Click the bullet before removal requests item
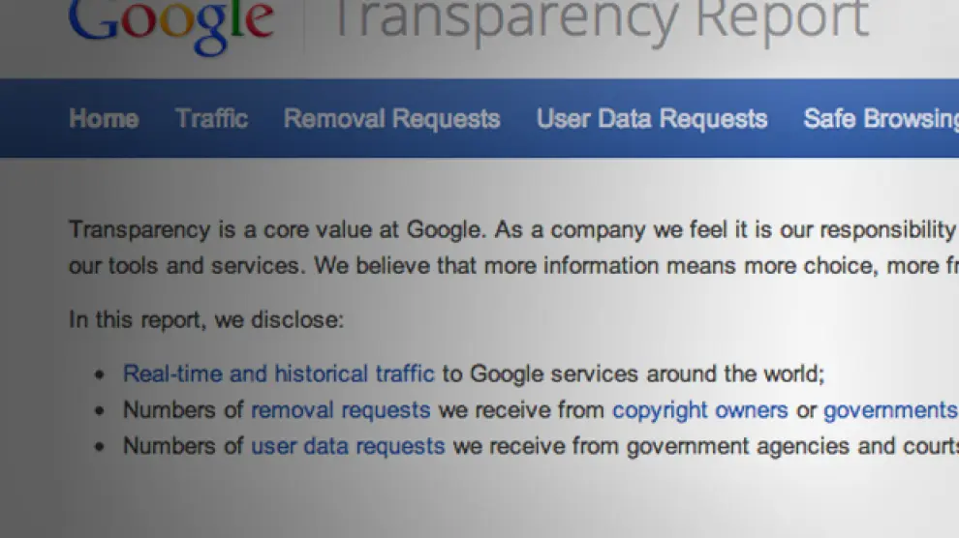The width and height of the screenshot is (959, 538). [x=99, y=411]
